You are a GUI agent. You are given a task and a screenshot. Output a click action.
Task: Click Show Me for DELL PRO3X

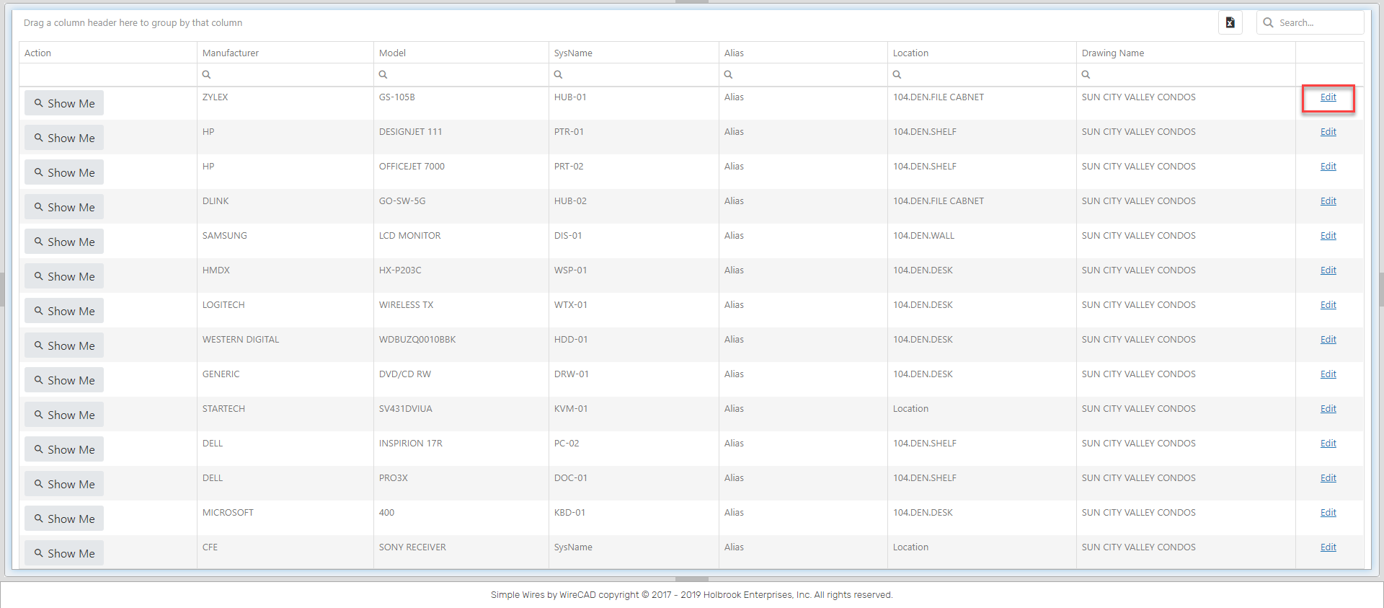pos(64,484)
